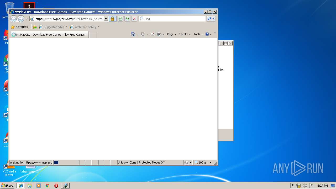Screen dimensions: 336x189
Task: Expand the Home button dropdown arrow
Action: pos(138,34)
